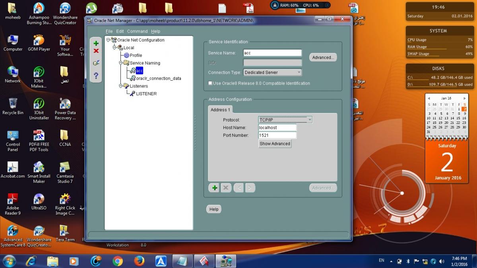Click the Advanced button beside Service Name
The image size is (477, 268).
(323, 58)
